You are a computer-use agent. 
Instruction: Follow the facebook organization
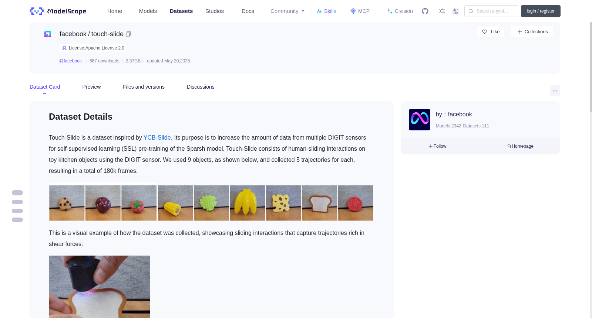(x=438, y=146)
